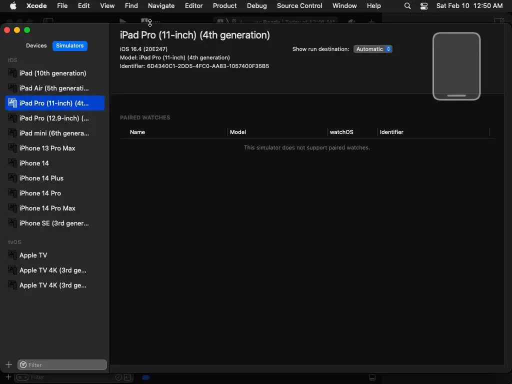512x384 pixels.
Task: Click simulator icon beside iPhone 14 Plus
Action: pos(12,178)
